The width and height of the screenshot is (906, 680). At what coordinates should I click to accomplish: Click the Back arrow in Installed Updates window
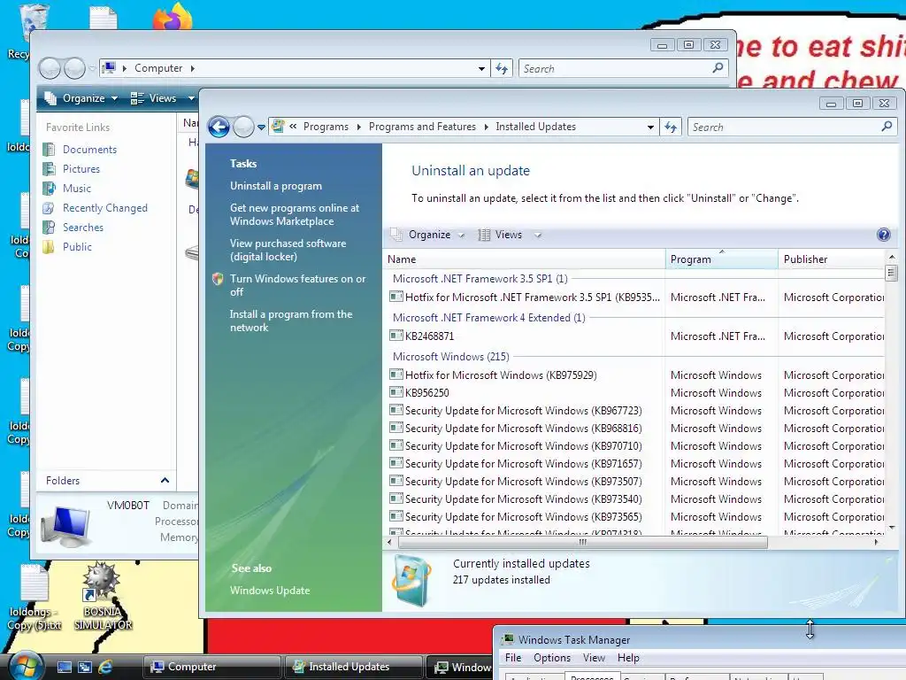click(x=219, y=127)
